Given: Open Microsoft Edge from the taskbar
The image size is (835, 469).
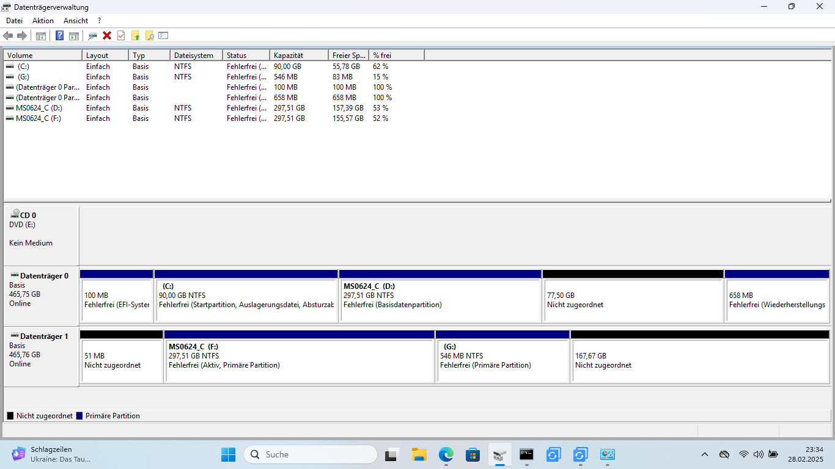Looking at the screenshot, I should (446, 454).
